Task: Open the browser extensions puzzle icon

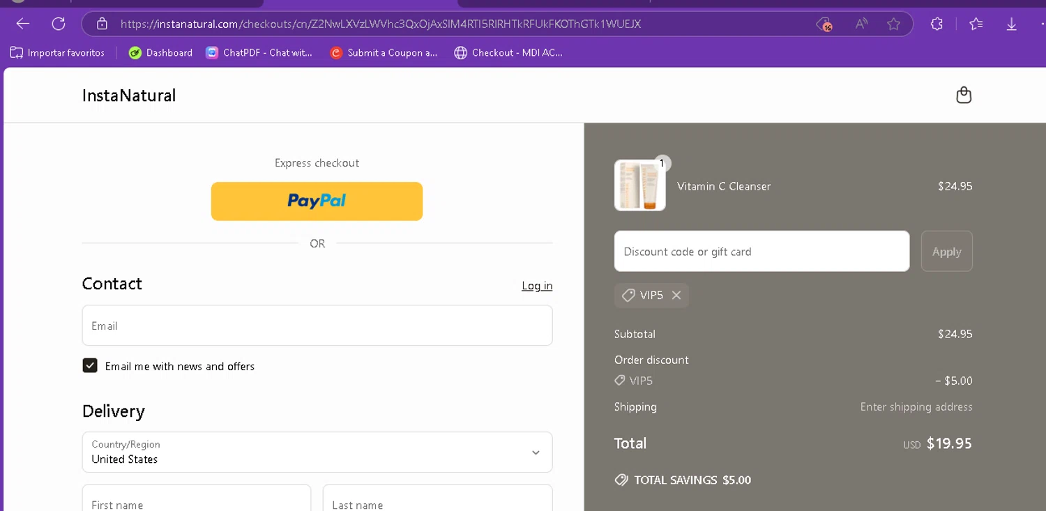Action: click(x=937, y=24)
